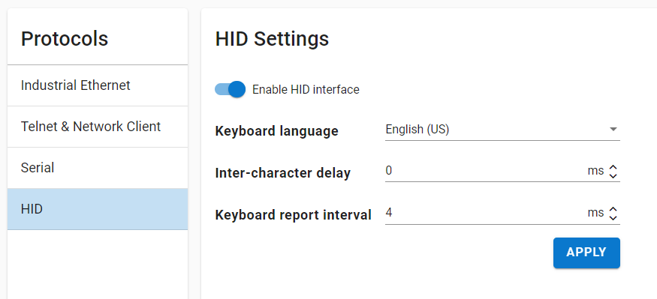Click the Keyboard language dropdown arrow
657x299 pixels.
(613, 129)
